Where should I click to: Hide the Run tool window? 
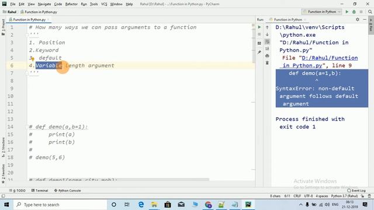coord(365,19)
